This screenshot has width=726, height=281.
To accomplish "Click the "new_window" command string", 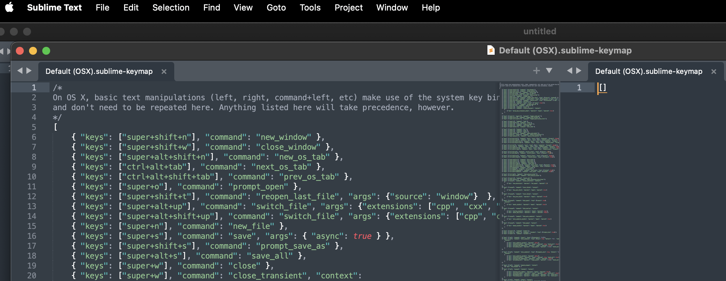I will [284, 137].
